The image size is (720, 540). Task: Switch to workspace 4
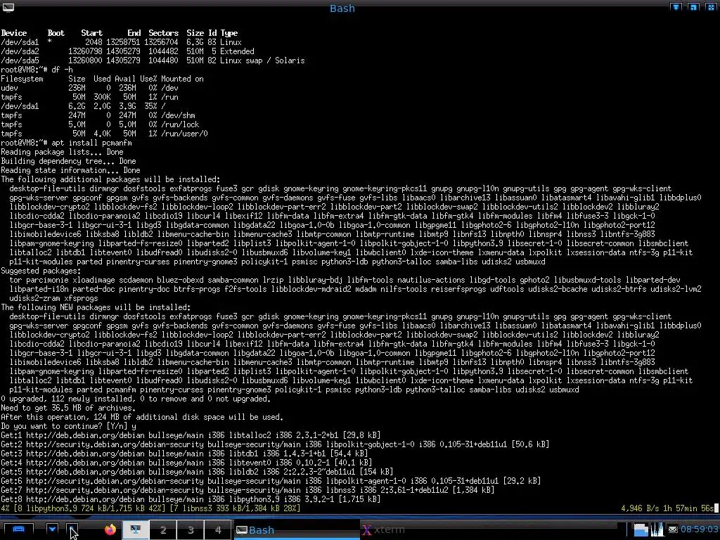point(218,529)
